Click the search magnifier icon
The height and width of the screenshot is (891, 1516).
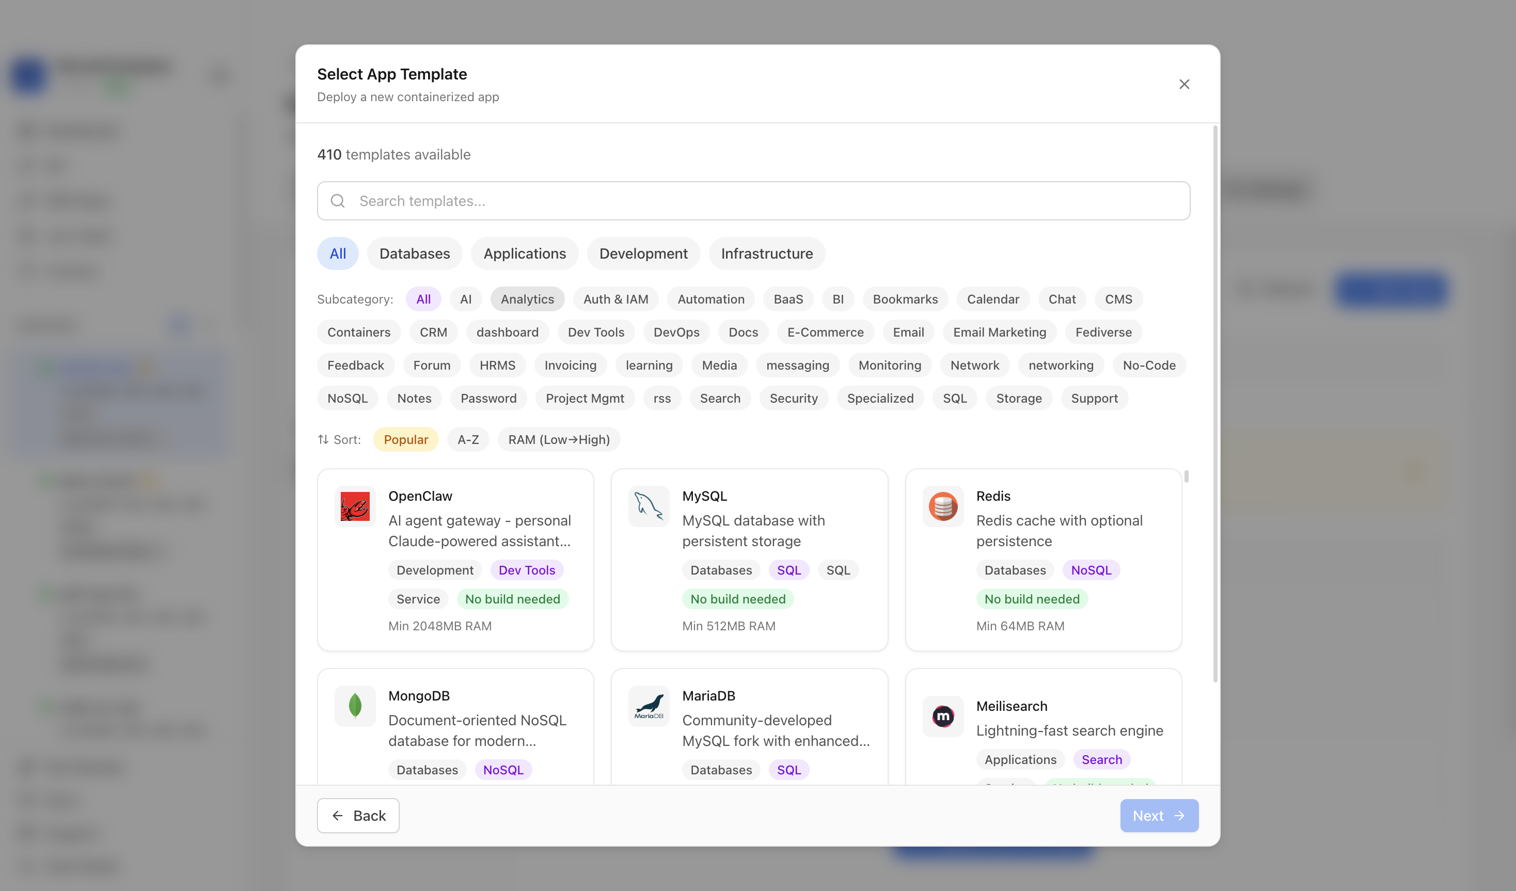click(x=338, y=201)
